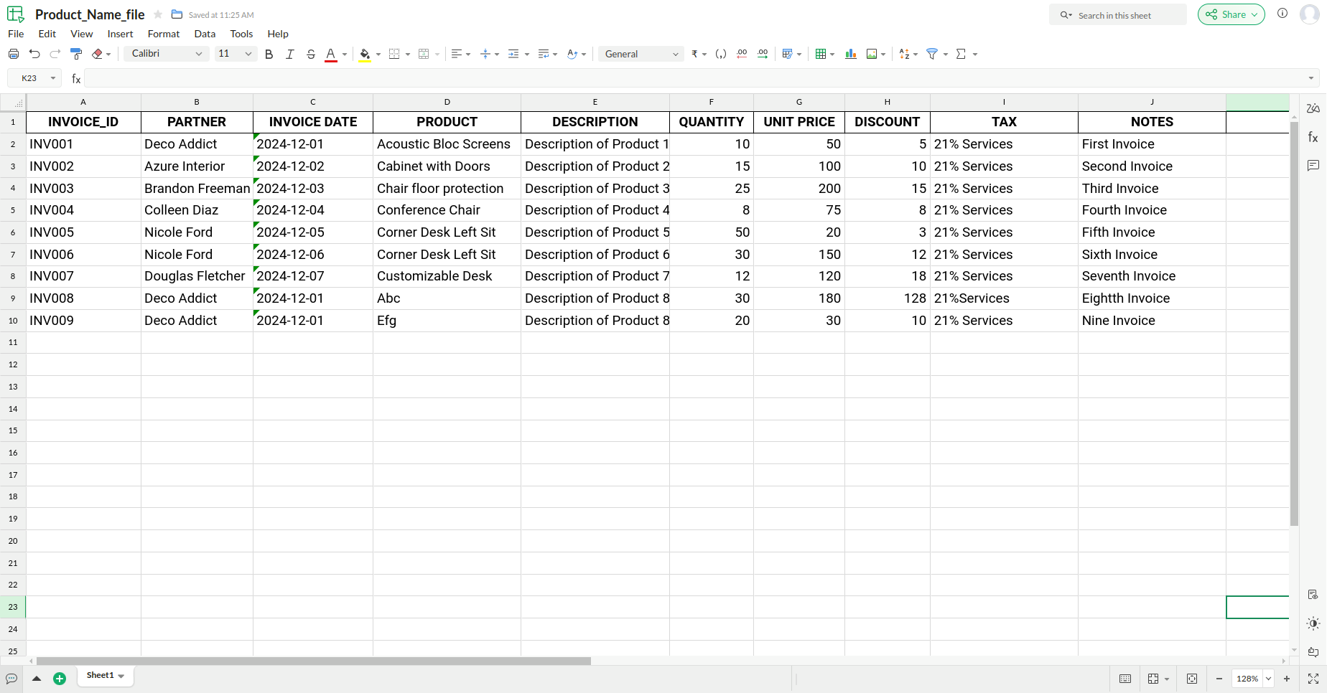1327x693 pixels.
Task: Toggle bold formatting
Action: pos(269,54)
